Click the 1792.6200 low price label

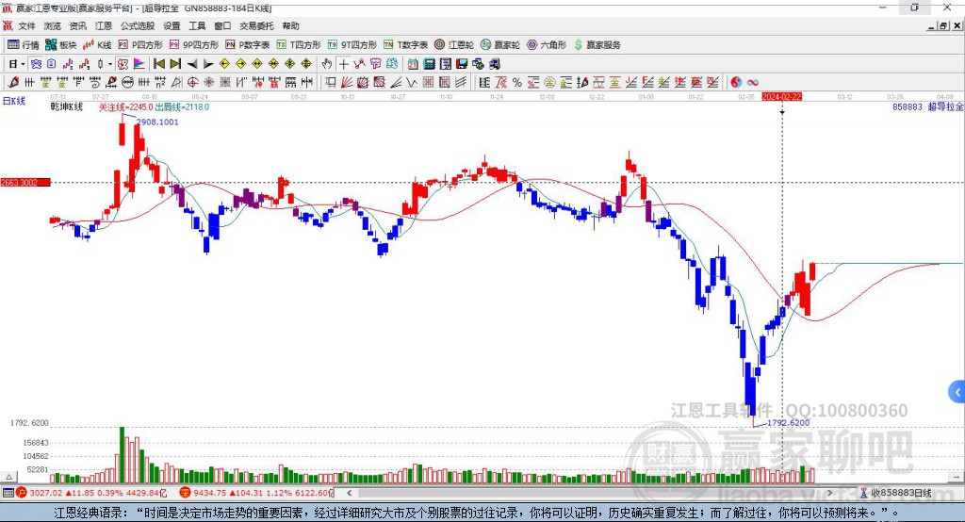[x=789, y=423]
